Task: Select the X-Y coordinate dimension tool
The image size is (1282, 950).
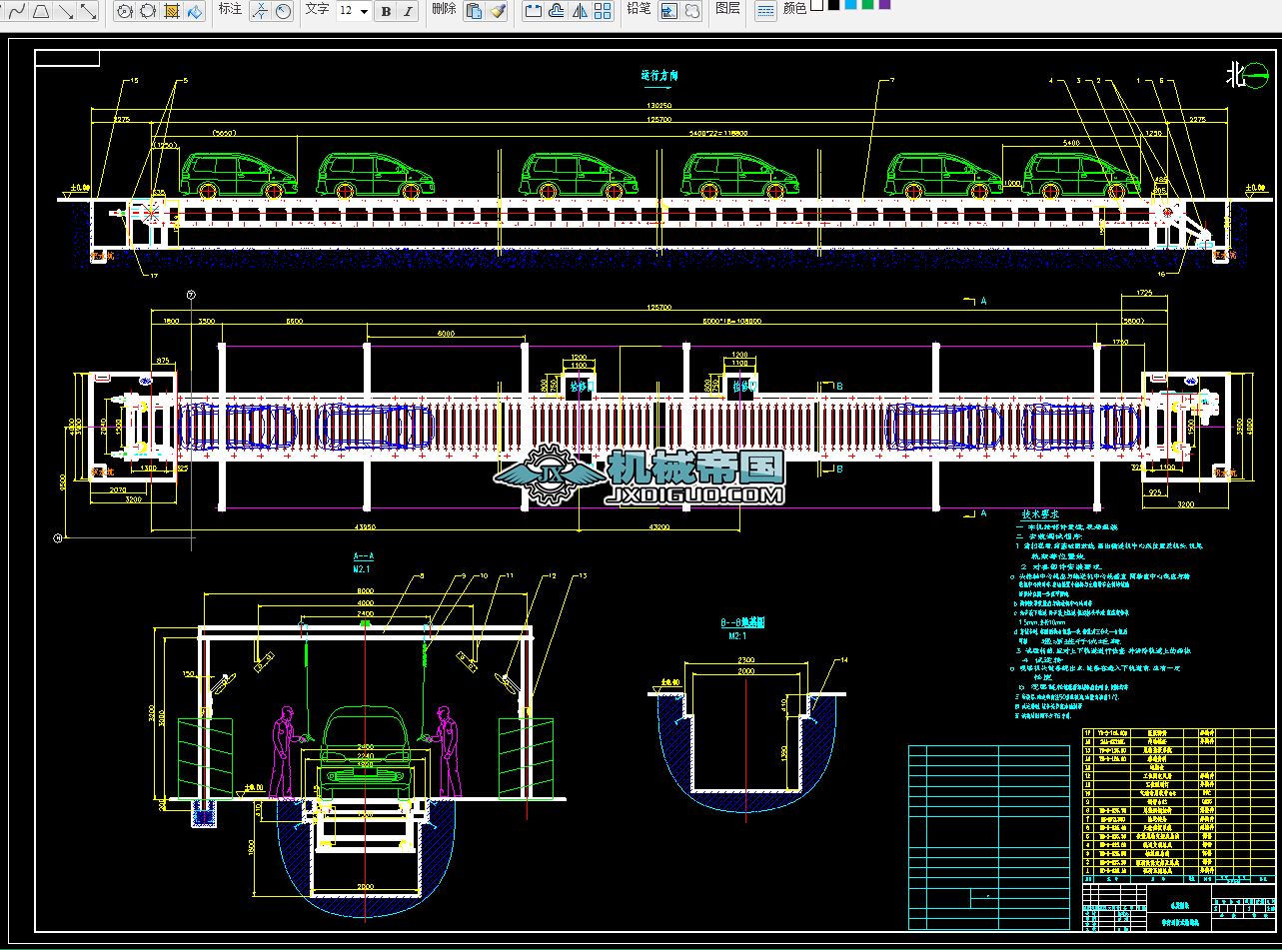Action: 260,11
